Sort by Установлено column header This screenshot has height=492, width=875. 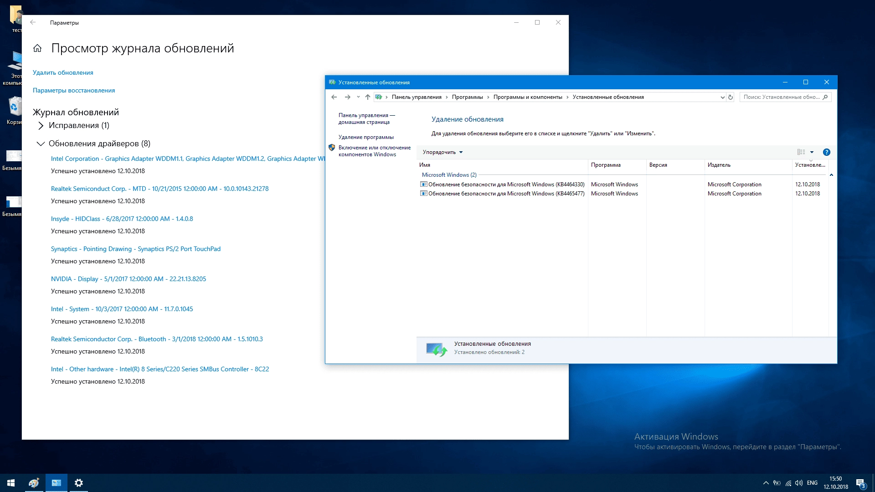[810, 165]
